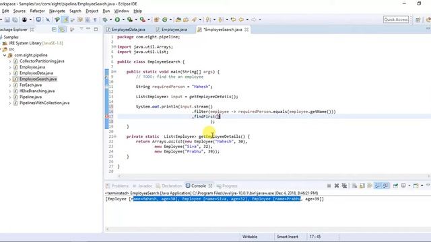This screenshot has height=242, width=431.
Task: Click the Open Perspective icon near Quick Access
Action: pyautogui.click(x=418, y=19)
